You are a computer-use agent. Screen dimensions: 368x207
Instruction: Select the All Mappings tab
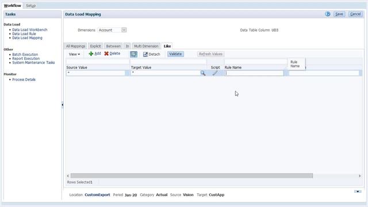pyautogui.click(x=75, y=46)
